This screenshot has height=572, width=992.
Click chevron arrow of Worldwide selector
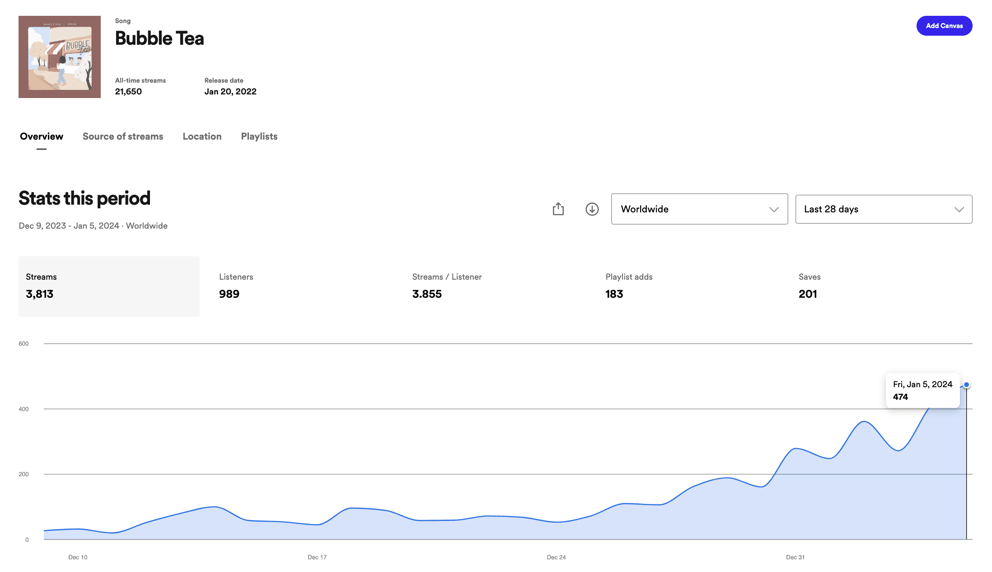774,209
